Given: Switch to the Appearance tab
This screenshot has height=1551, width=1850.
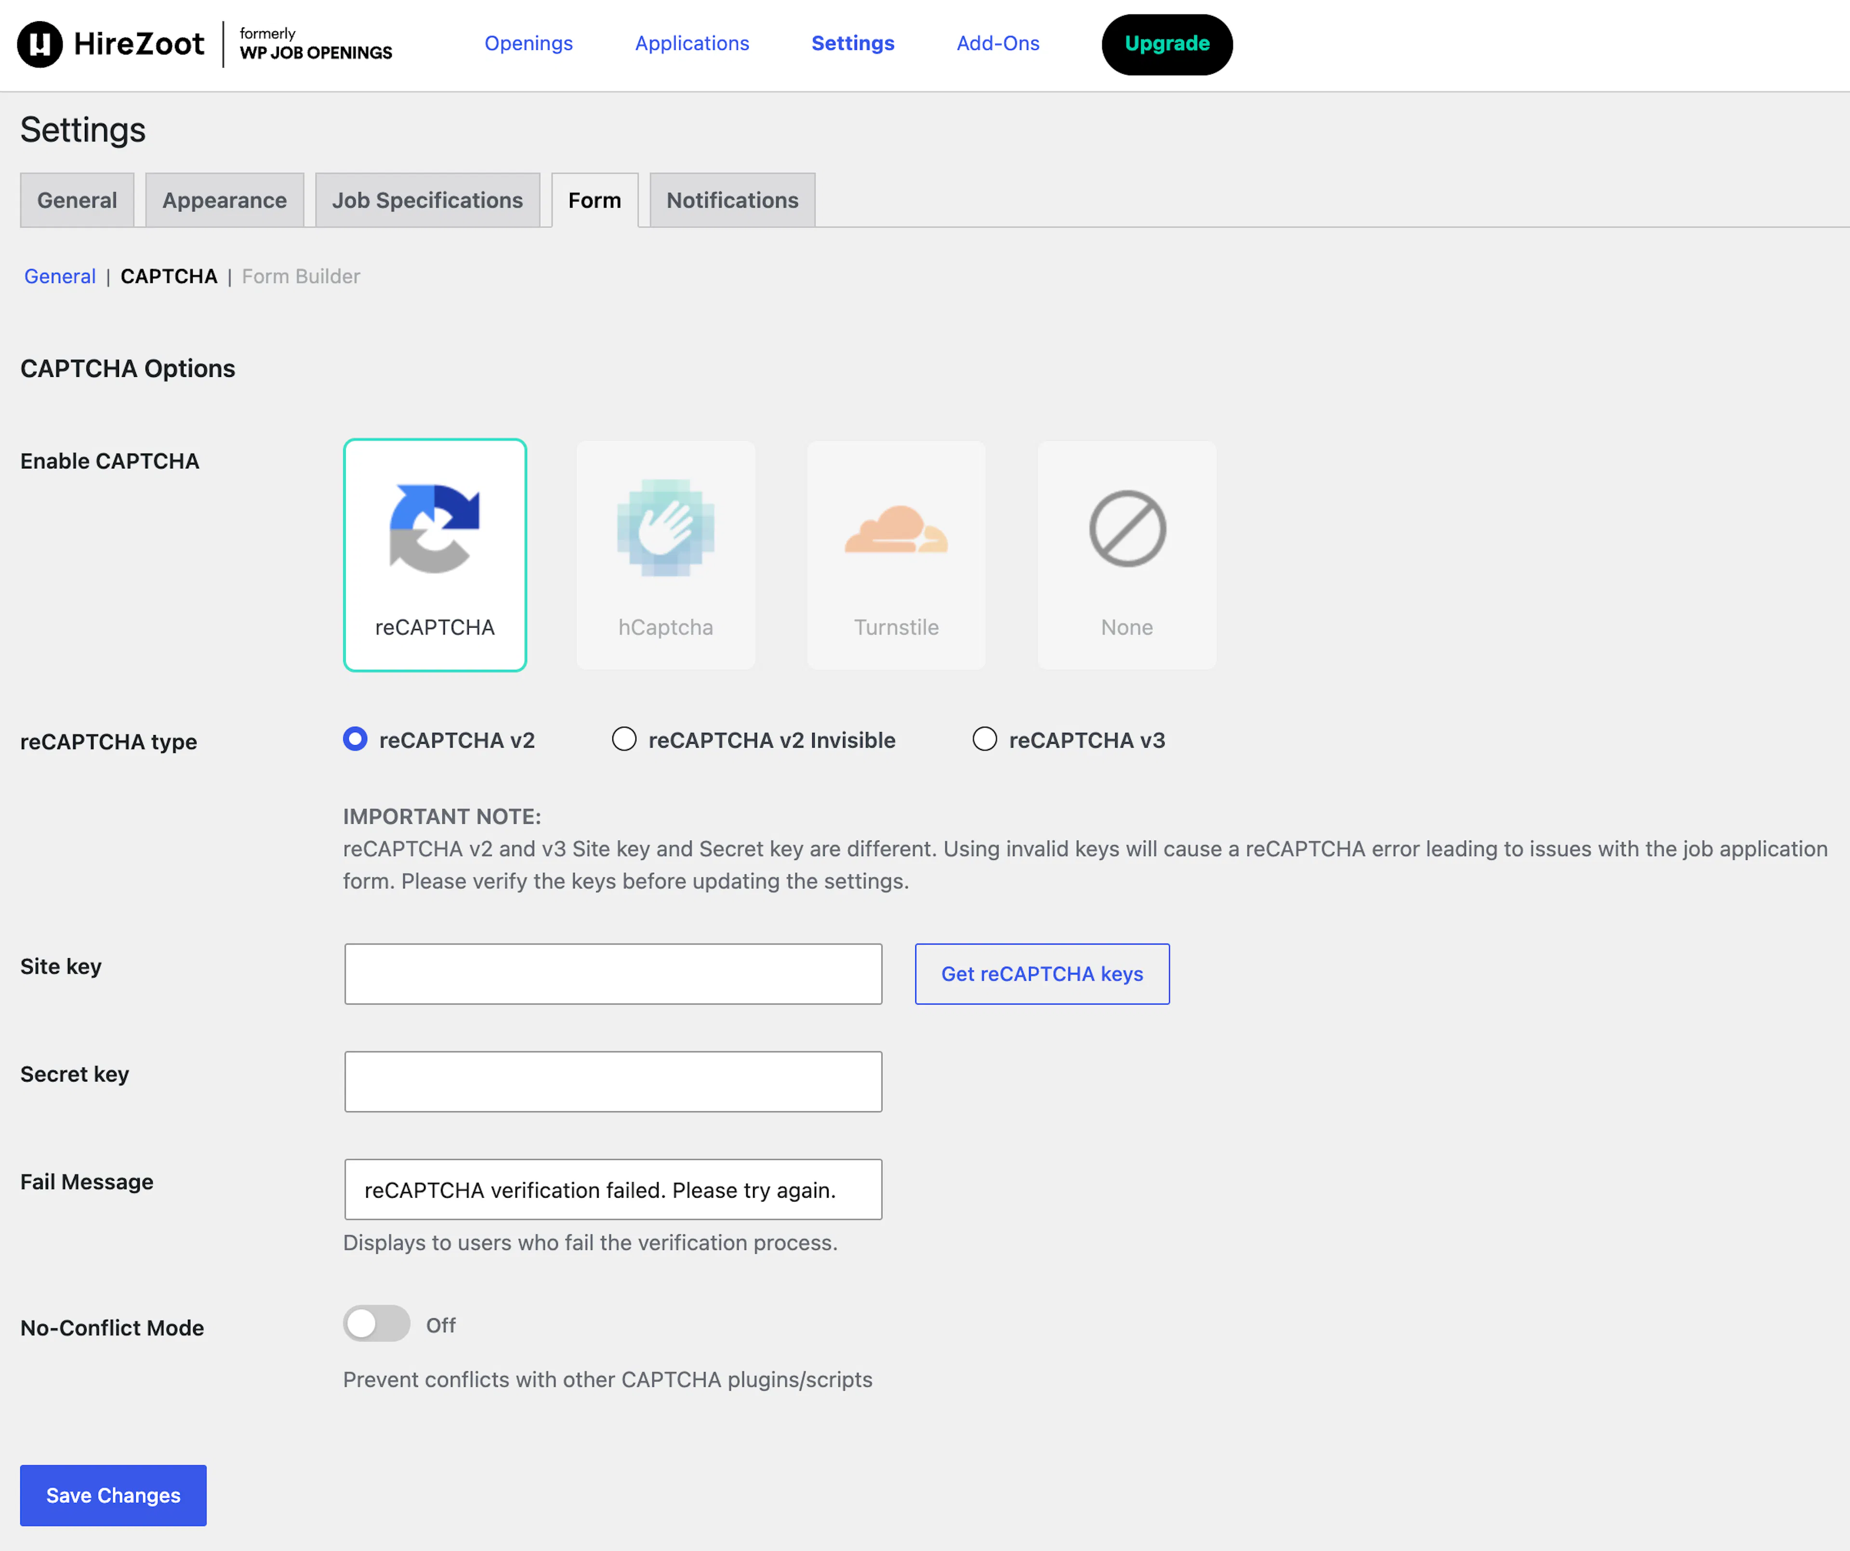Looking at the screenshot, I should pyautogui.click(x=225, y=200).
